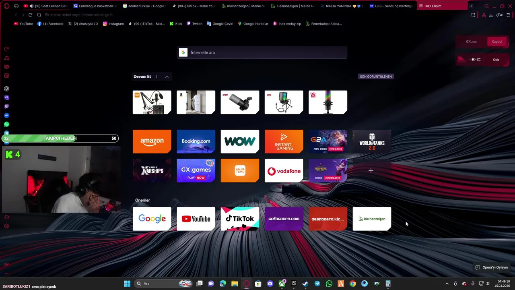Open the TikTok suggestion tile
Screen dimensions: 515x290
240,219
